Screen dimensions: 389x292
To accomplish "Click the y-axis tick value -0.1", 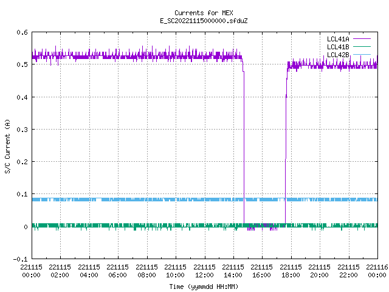I will 20,259.
